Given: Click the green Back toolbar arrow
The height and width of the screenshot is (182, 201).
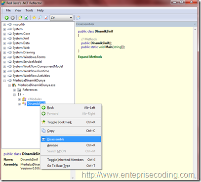Looking at the screenshot, I should (6, 18).
